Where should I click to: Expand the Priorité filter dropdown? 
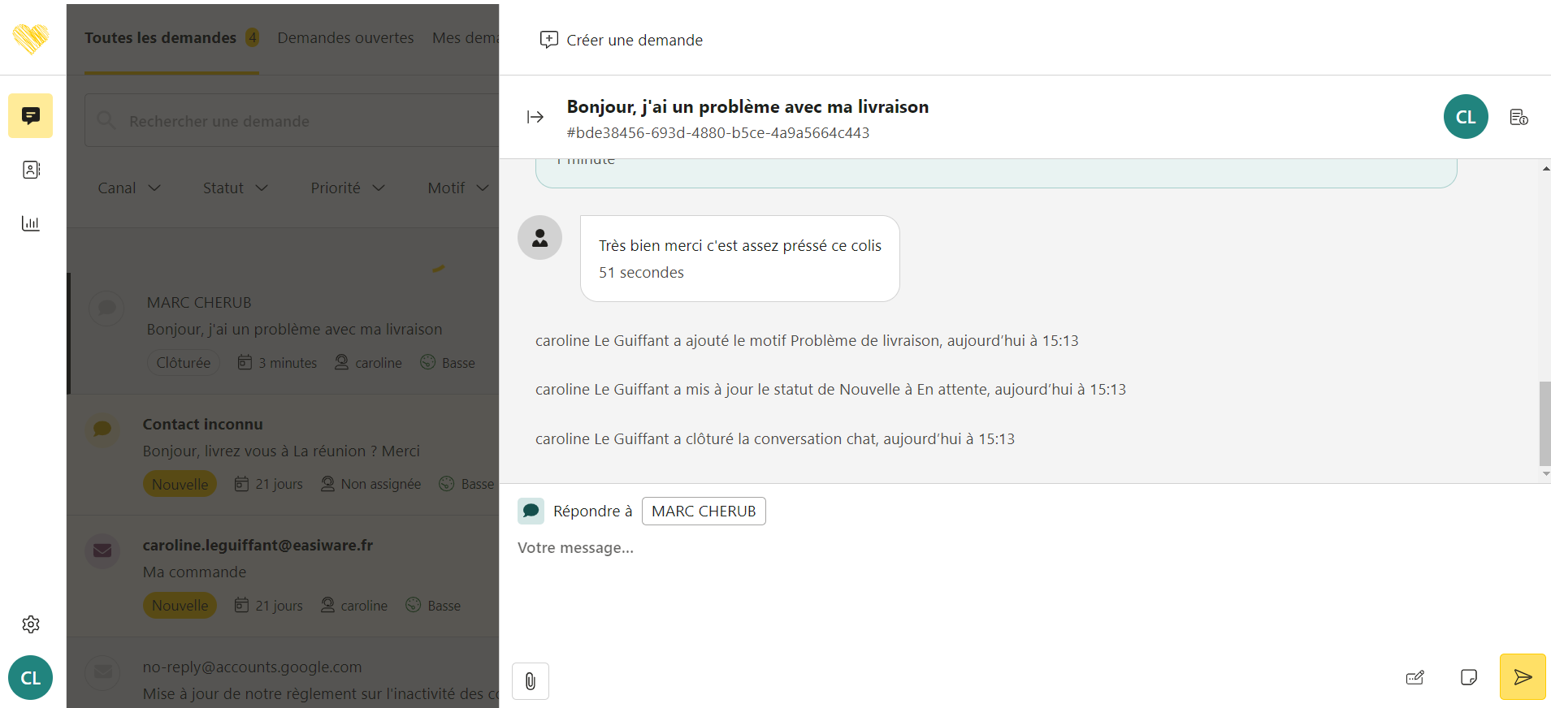coord(347,188)
